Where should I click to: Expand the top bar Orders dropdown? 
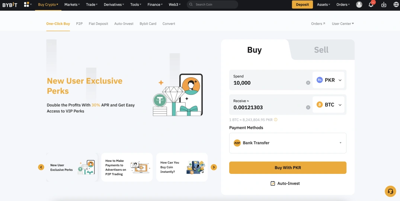pyautogui.click(x=343, y=4)
